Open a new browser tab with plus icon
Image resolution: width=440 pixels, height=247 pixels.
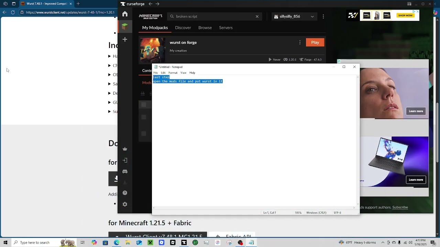78,4
